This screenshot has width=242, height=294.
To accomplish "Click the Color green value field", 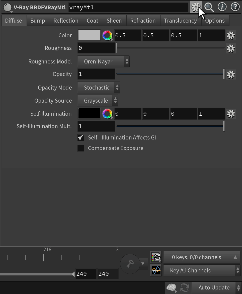I will (156, 35).
